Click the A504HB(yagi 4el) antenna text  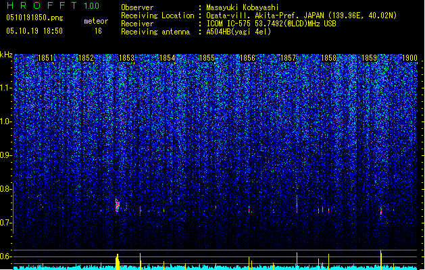[x=239, y=32]
